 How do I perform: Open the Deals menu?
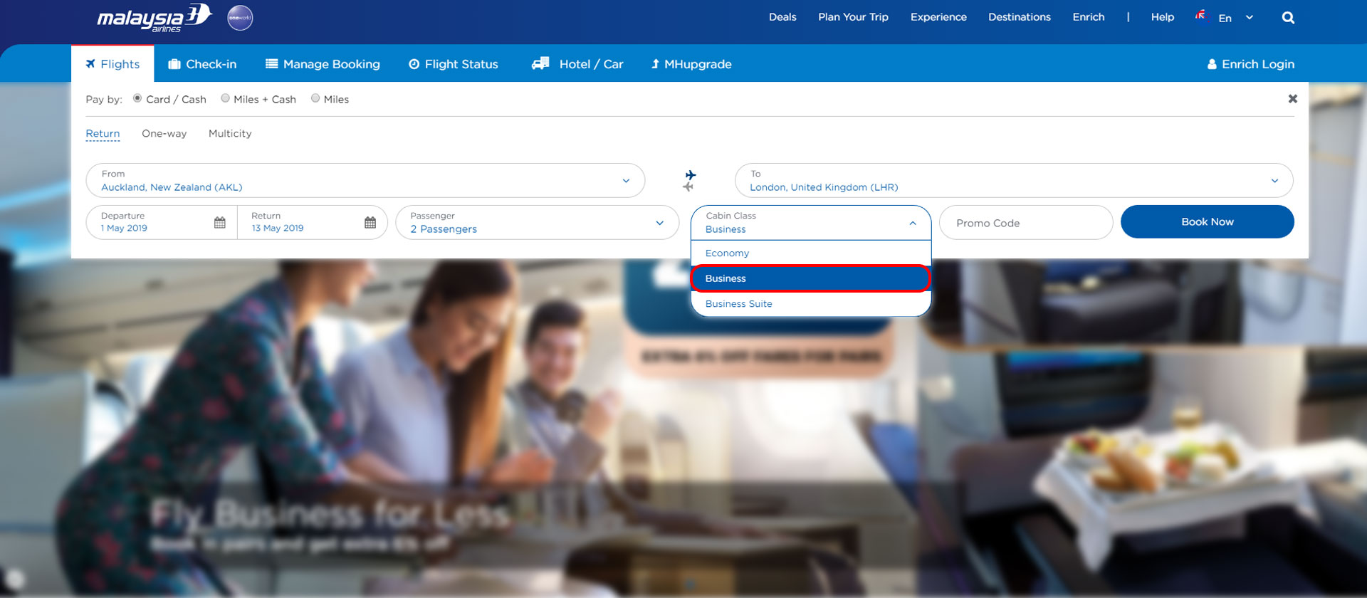pyautogui.click(x=782, y=17)
